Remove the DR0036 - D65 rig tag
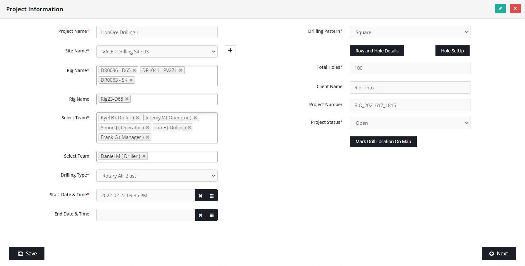 coord(134,70)
